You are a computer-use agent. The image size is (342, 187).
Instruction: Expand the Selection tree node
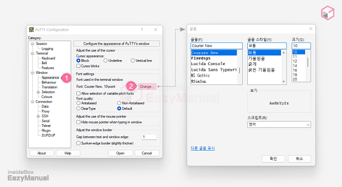click(38, 92)
